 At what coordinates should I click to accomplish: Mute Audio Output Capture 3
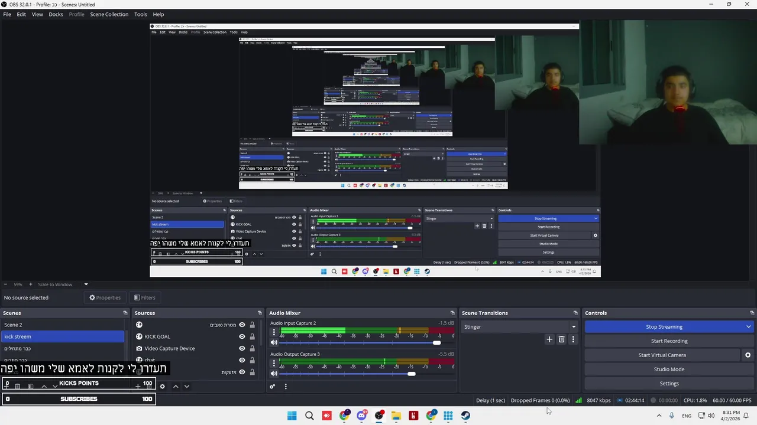(x=274, y=374)
